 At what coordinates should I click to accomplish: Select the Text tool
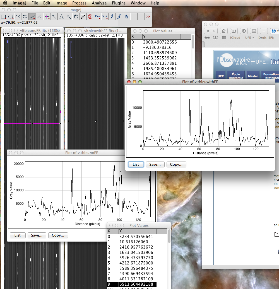(61, 16)
